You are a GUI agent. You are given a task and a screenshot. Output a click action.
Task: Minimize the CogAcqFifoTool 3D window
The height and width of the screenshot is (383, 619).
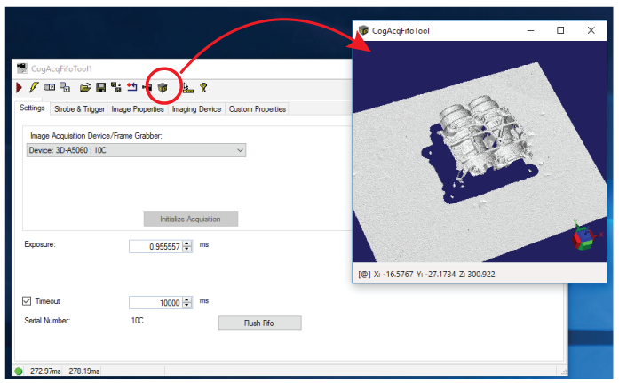(530, 30)
